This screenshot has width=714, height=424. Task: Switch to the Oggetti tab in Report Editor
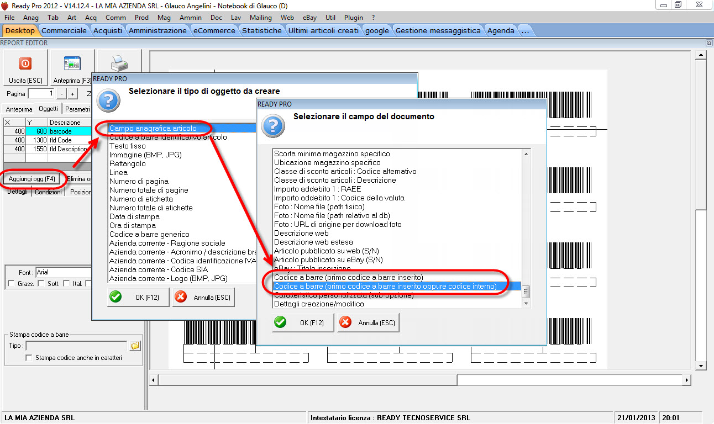click(x=48, y=109)
